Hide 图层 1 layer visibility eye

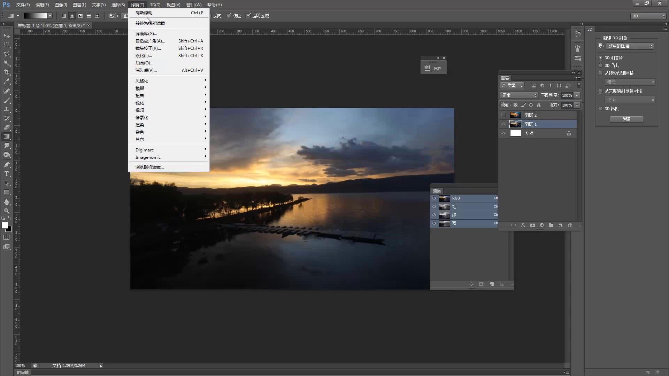point(503,124)
